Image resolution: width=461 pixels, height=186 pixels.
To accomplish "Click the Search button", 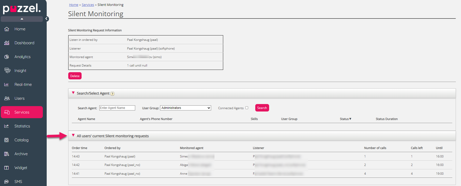I will (262, 108).
